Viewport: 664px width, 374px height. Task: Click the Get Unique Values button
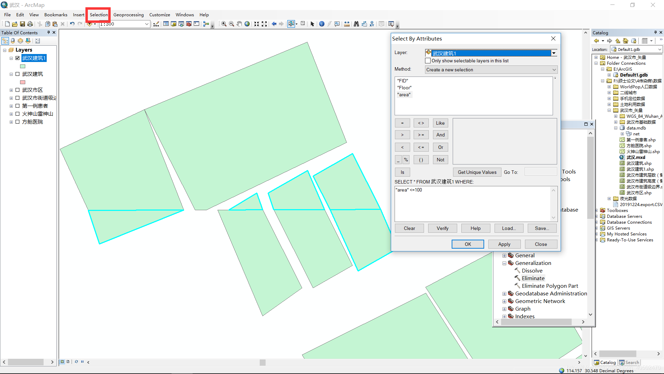coord(477,172)
